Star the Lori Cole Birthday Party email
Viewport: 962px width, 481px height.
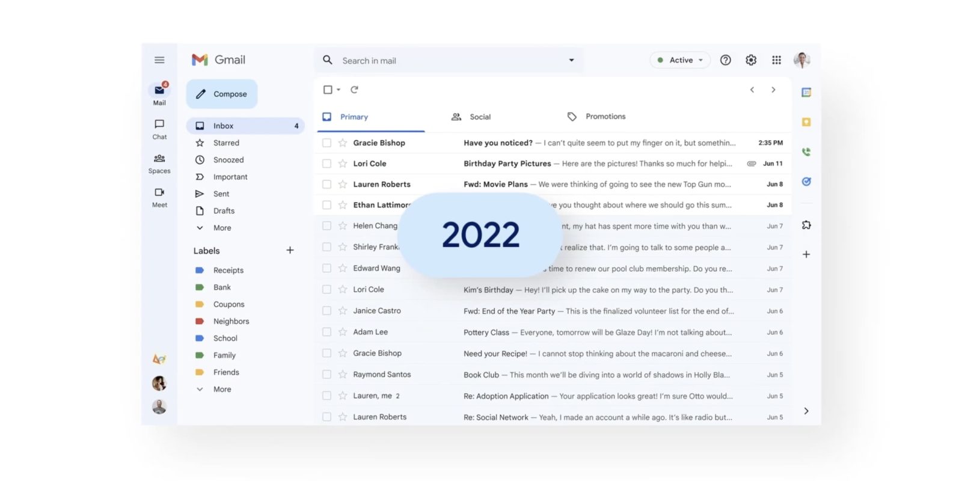click(x=343, y=164)
